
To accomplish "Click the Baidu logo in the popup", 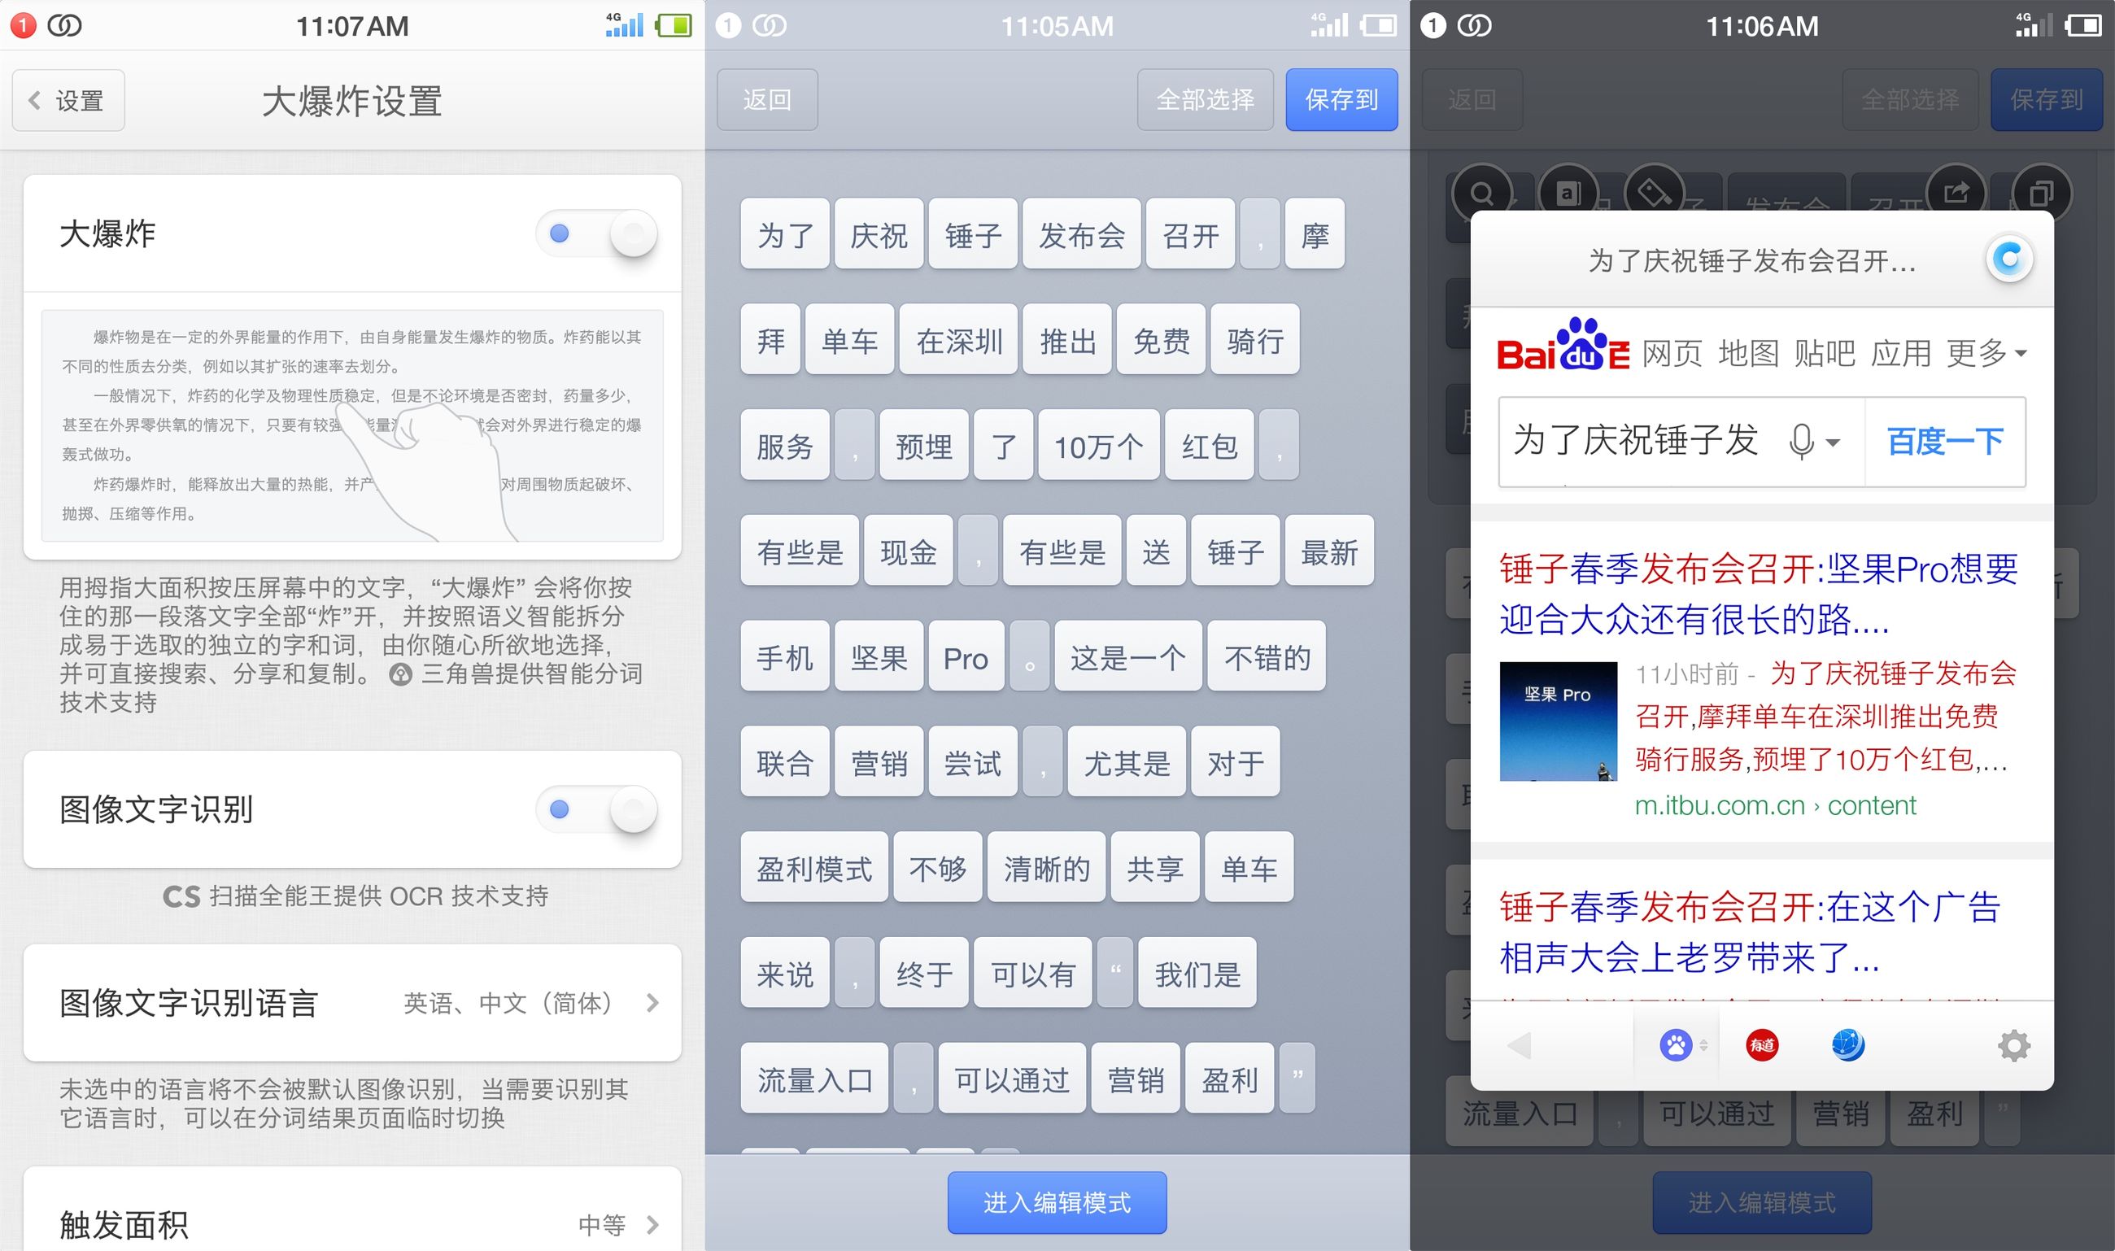I will click(x=1563, y=346).
